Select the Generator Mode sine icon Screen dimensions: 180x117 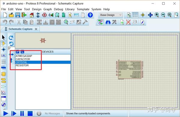click(4, 105)
